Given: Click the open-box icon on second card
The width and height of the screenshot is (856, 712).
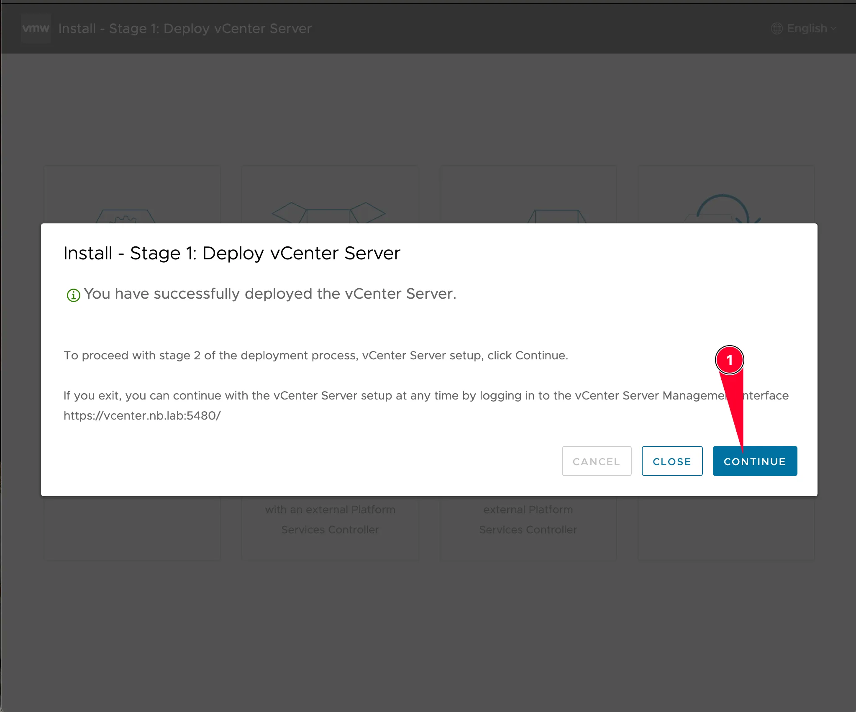Looking at the screenshot, I should (x=329, y=213).
